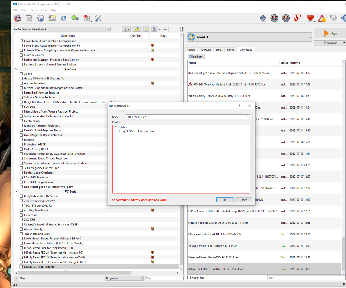Image resolution: width=346 pixels, height=288 pixels.
Task: Click OK in Install Mods dialog
Action: point(224,200)
